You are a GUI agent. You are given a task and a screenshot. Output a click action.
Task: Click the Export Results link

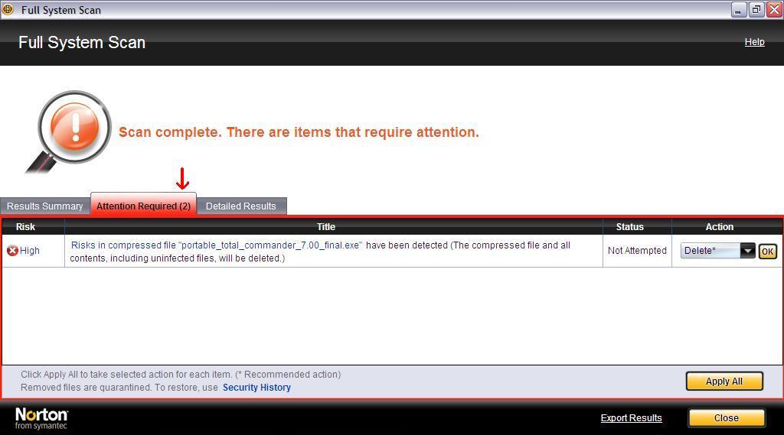(x=631, y=418)
